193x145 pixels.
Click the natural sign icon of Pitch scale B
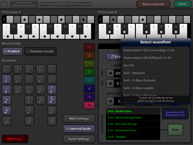(x=100, y=19)
